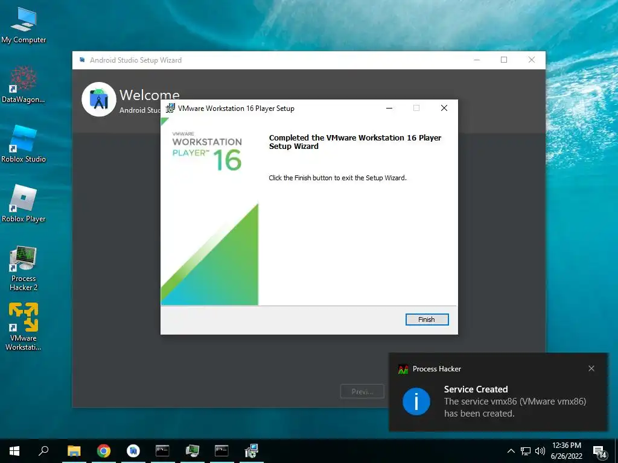
Task: Switch to the second command prompt taskbar icon
Action: click(221, 451)
